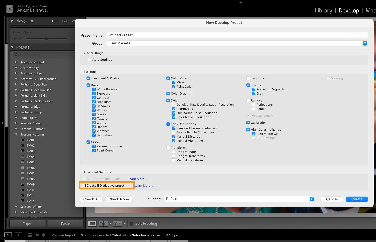
Task: Click the forward navigation arrow in the filmstrip
Action: [x=44, y=235]
